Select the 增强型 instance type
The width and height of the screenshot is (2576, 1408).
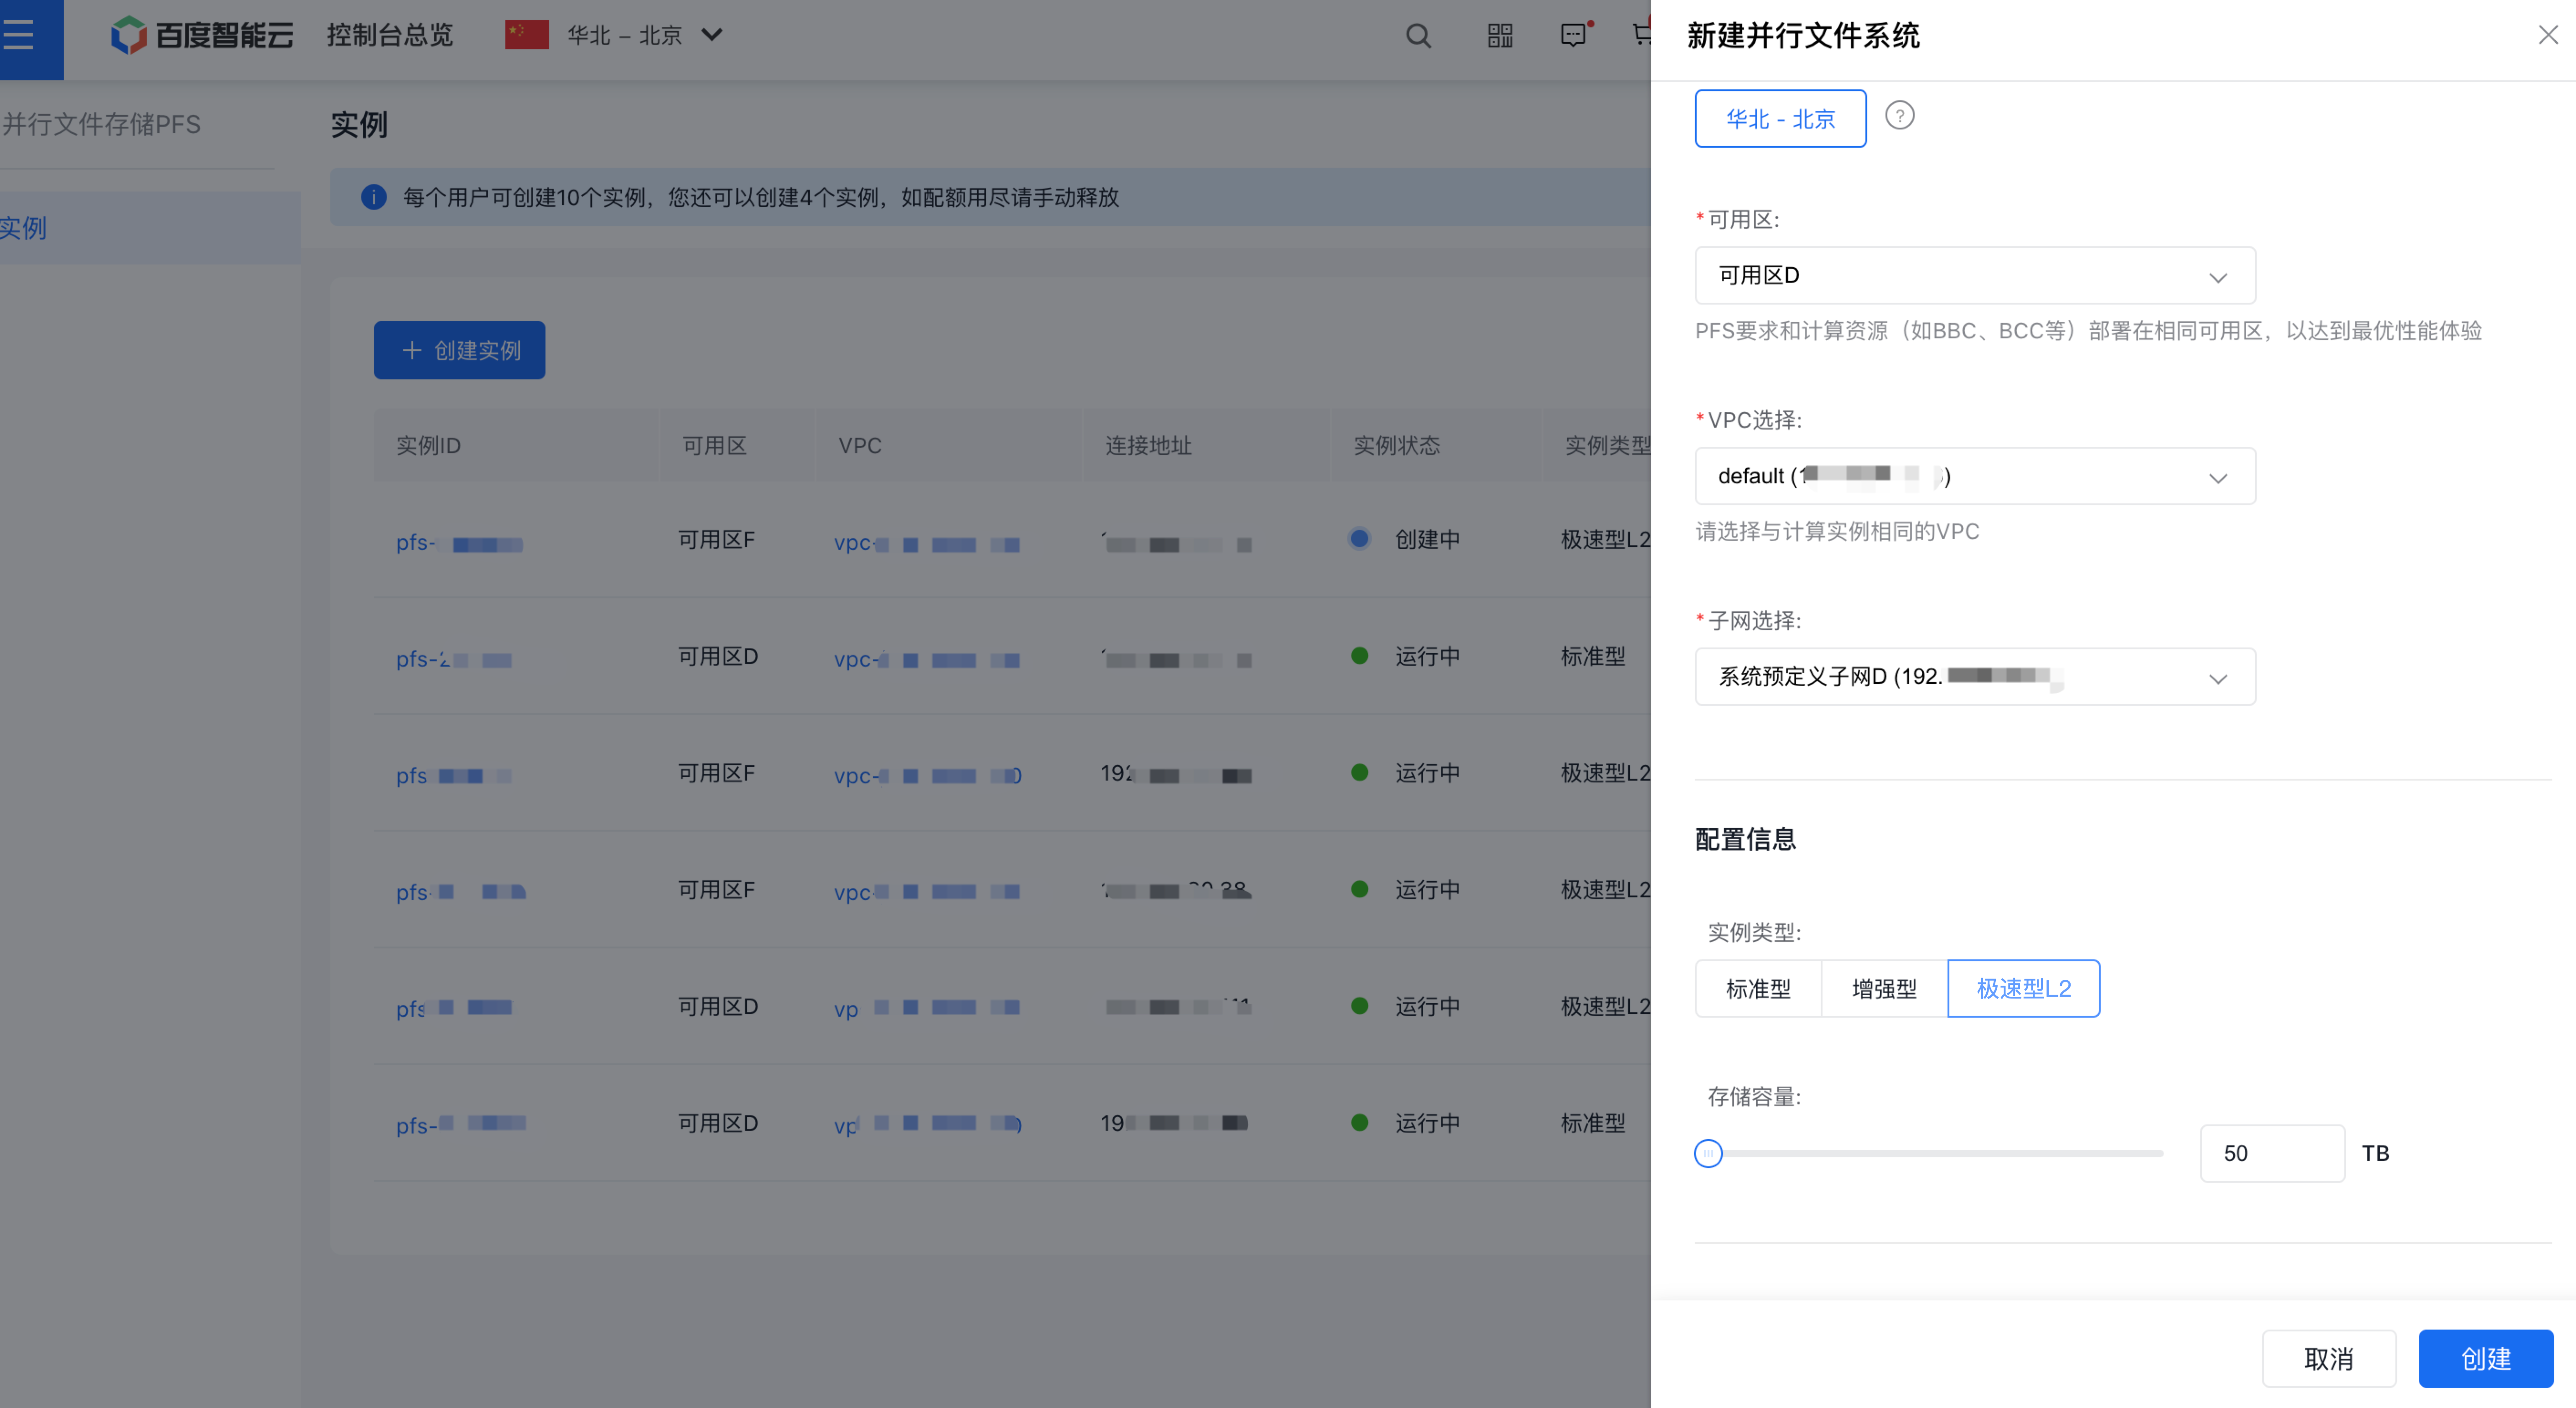click(1883, 988)
